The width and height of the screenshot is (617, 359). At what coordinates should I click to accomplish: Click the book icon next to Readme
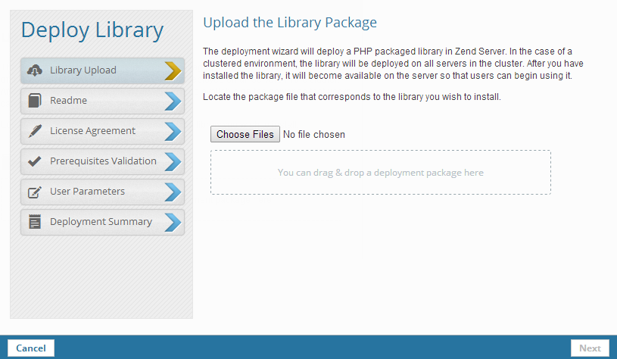(35, 101)
